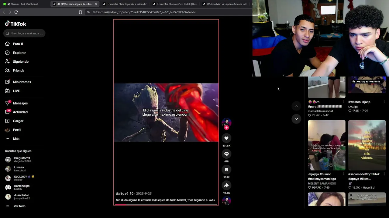
Task: Bookmark this page in the browser toolbar
Action: 80,12
